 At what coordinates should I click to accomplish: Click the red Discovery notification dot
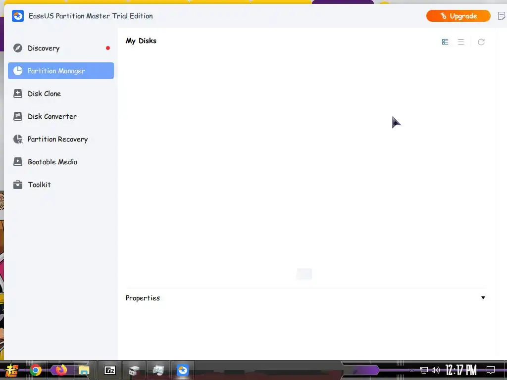[108, 48]
